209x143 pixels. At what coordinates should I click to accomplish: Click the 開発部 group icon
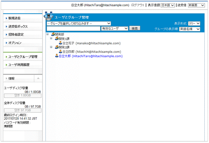[x=53, y=34]
